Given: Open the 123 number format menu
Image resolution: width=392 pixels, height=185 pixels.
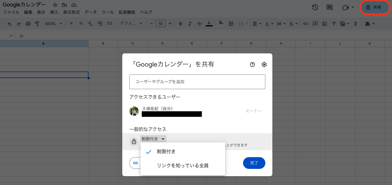Looking at the screenshot, I should pyautogui.click(x=109, y=23).
